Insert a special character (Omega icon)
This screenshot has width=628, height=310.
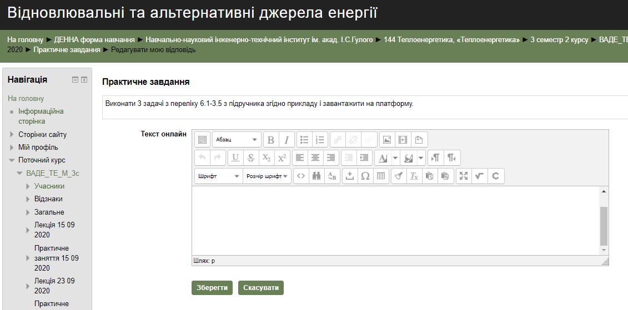click(x=365, y=176)
